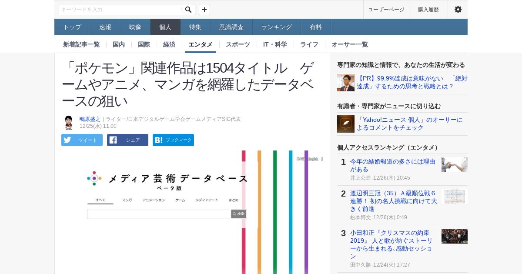Open IT・科学 category
The width and height of the screenshot is (522, 274).
point(275,44)
